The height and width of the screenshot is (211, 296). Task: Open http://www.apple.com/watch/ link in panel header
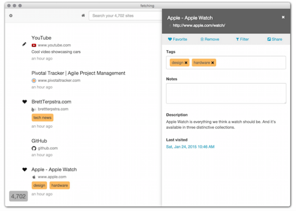[x=199, y=25]
